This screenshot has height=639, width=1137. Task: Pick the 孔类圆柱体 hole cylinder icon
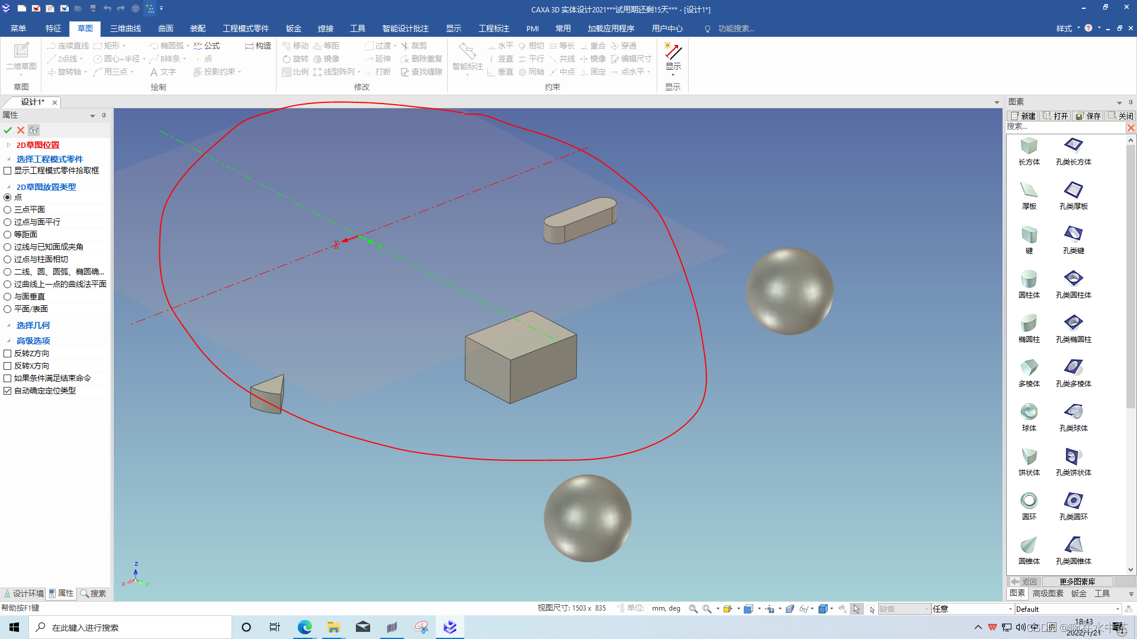[x=1073, y=279]
